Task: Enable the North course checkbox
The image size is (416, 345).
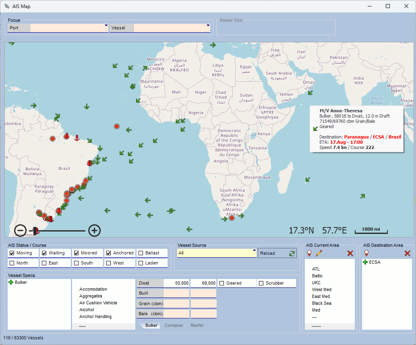Action: 12,263
